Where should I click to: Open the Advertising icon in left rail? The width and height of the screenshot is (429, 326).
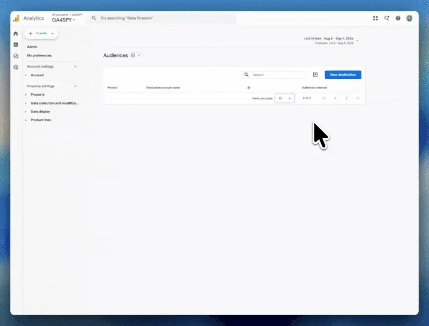point(16,67)
